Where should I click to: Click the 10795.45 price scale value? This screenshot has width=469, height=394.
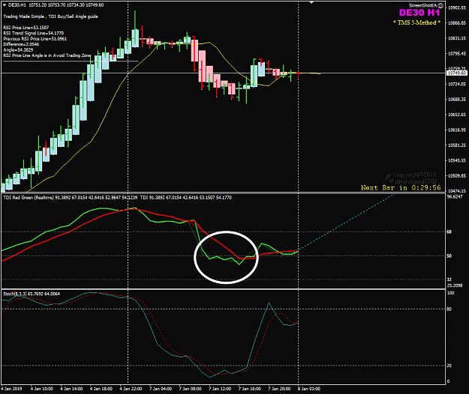(456, 54)
